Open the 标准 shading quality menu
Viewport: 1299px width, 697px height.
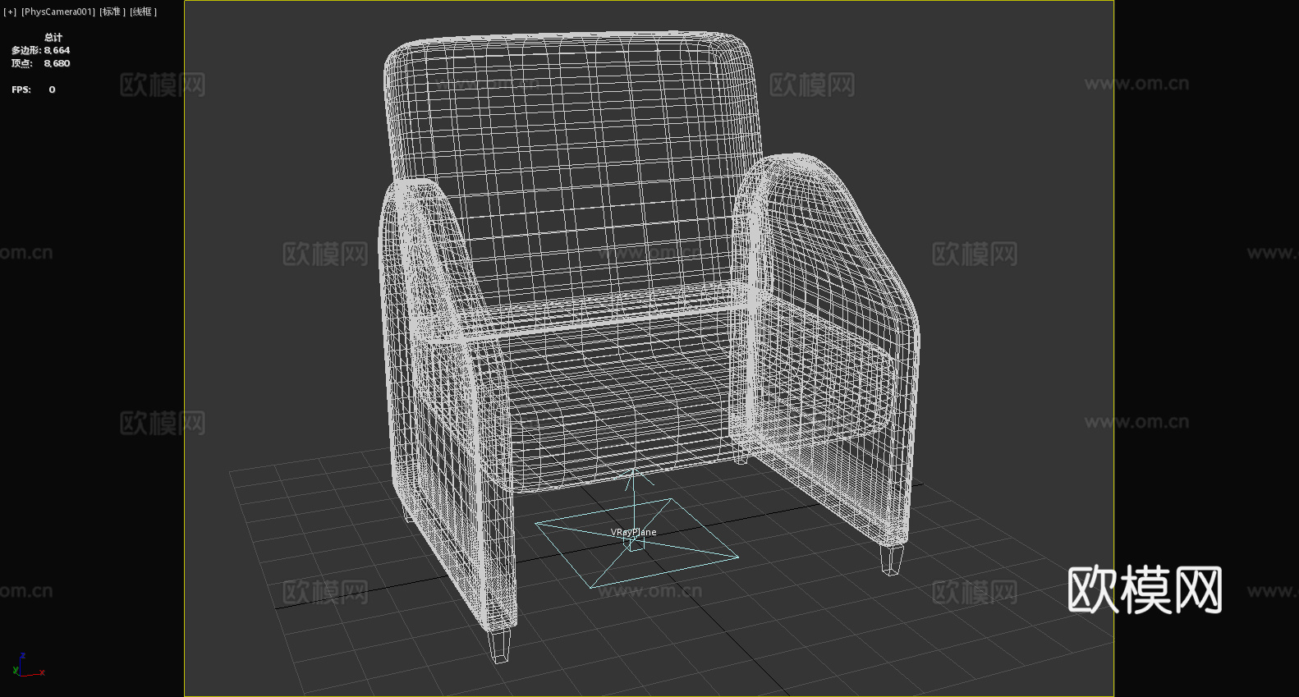pos(112,11)
